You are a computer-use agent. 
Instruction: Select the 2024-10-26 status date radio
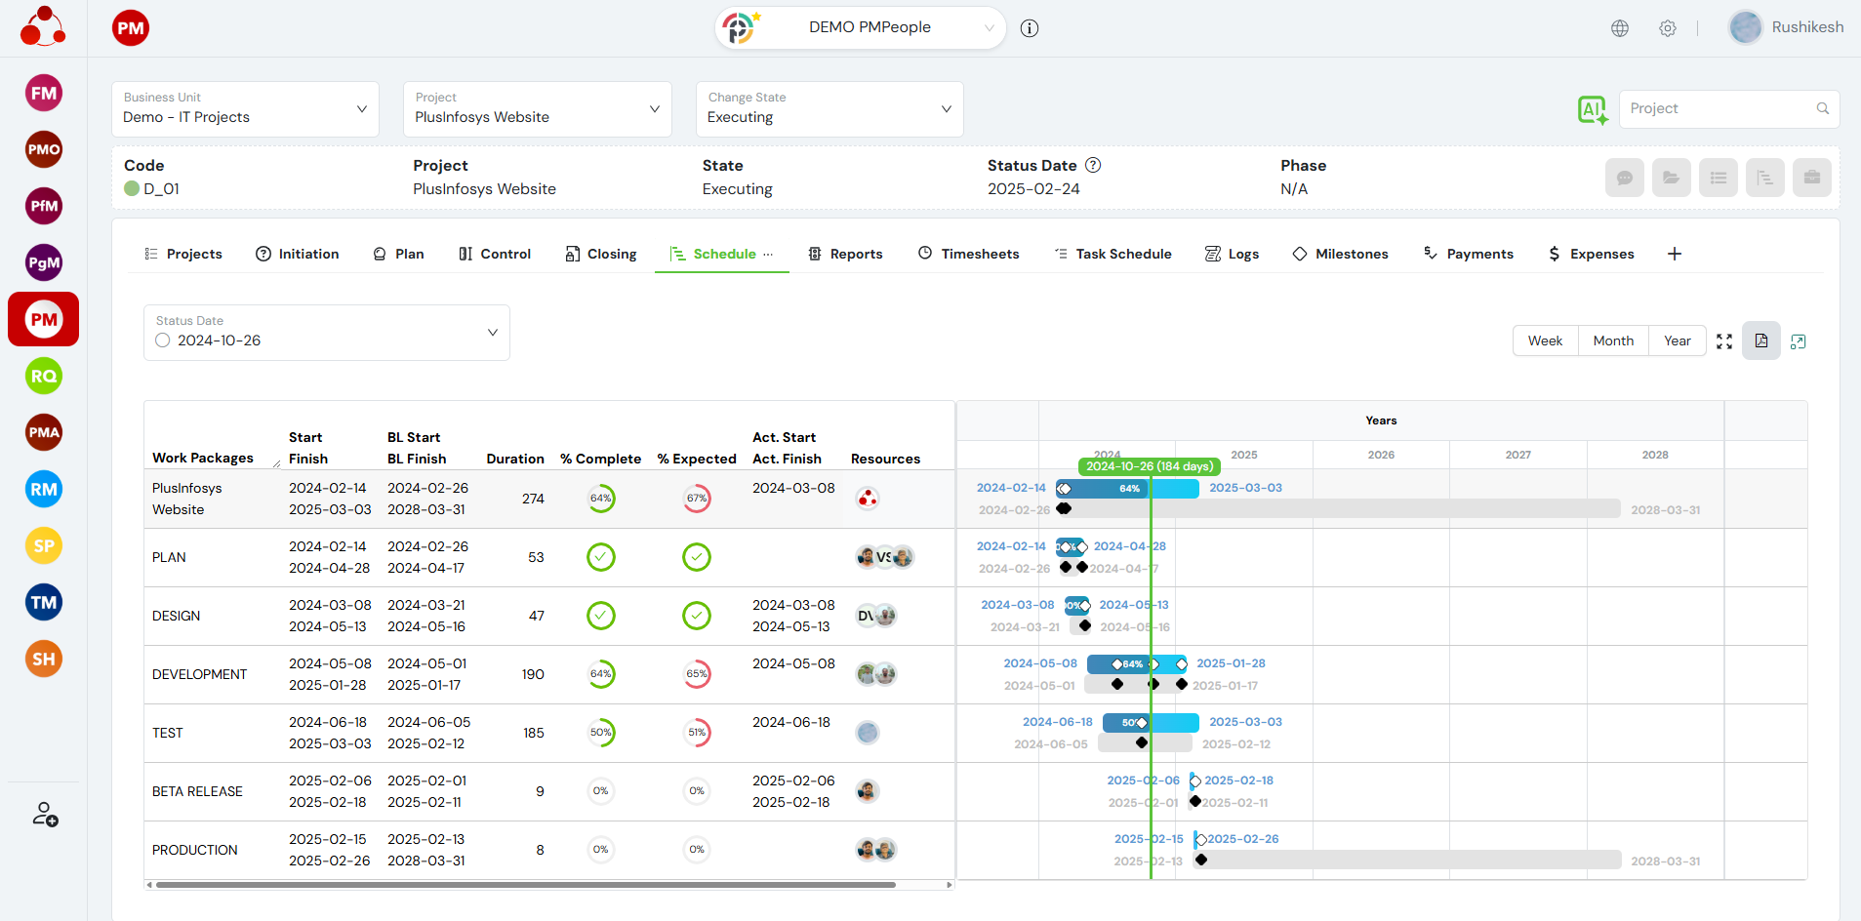[163, 340]
